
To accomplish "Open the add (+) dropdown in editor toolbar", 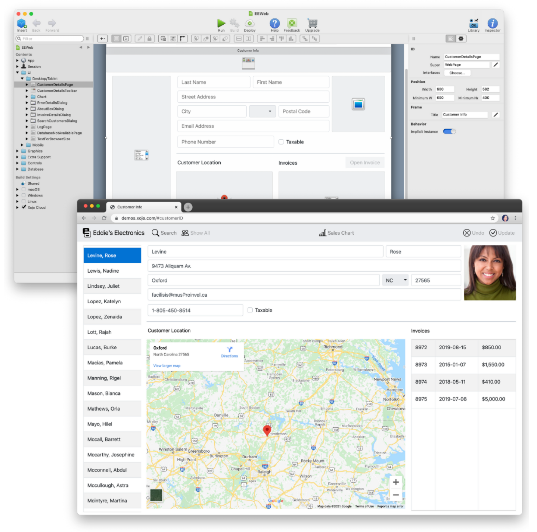I will click(103, 39).
